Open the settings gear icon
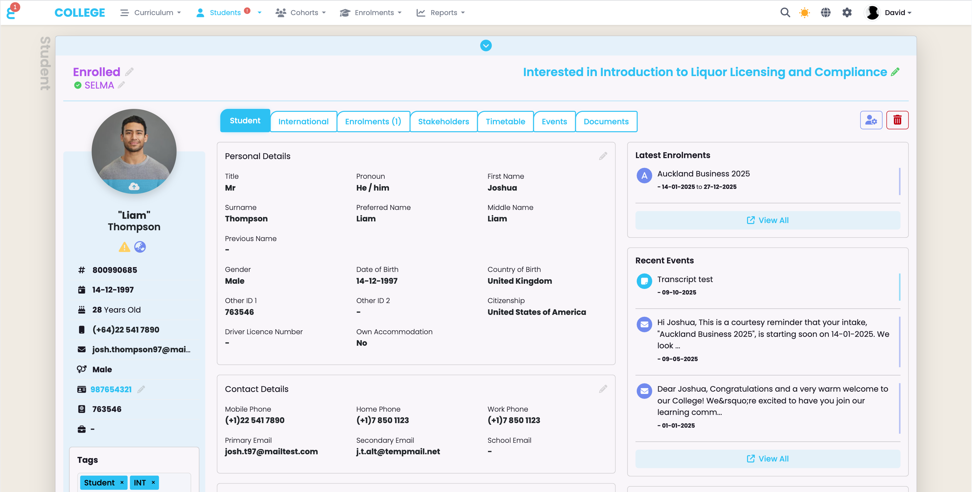The width and height of the screenshot is (972, 492). click(847, 12)
